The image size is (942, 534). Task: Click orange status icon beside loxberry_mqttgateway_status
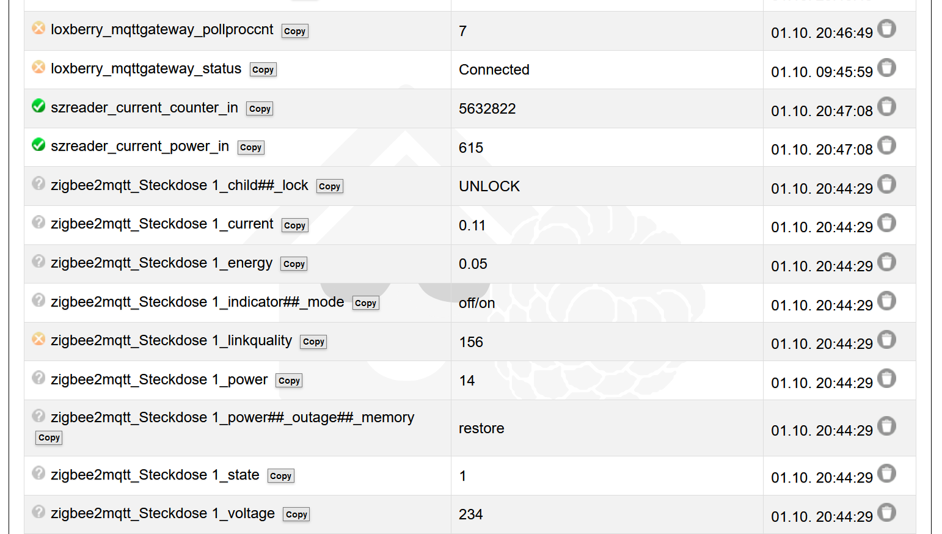coord(38,67)
